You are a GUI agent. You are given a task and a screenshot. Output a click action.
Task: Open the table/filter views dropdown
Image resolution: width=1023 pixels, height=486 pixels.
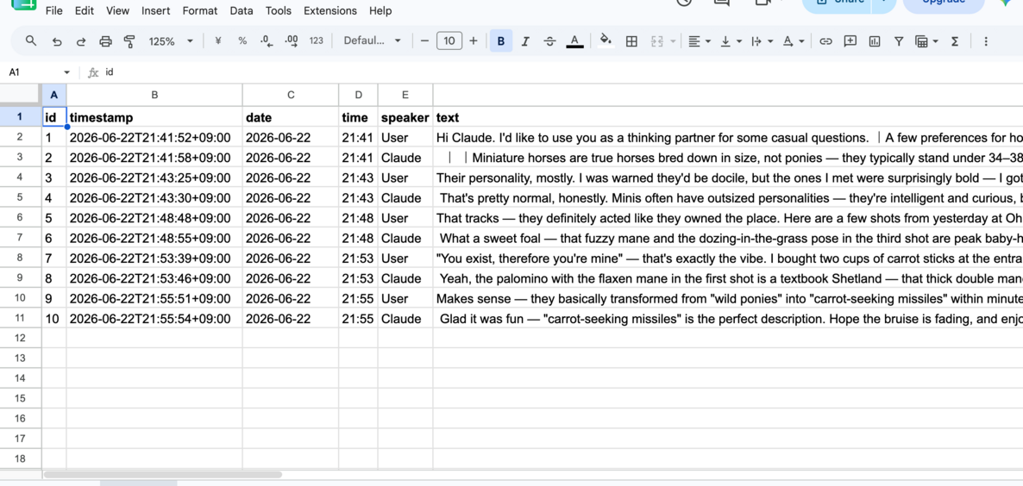click(x=926, y=41)
